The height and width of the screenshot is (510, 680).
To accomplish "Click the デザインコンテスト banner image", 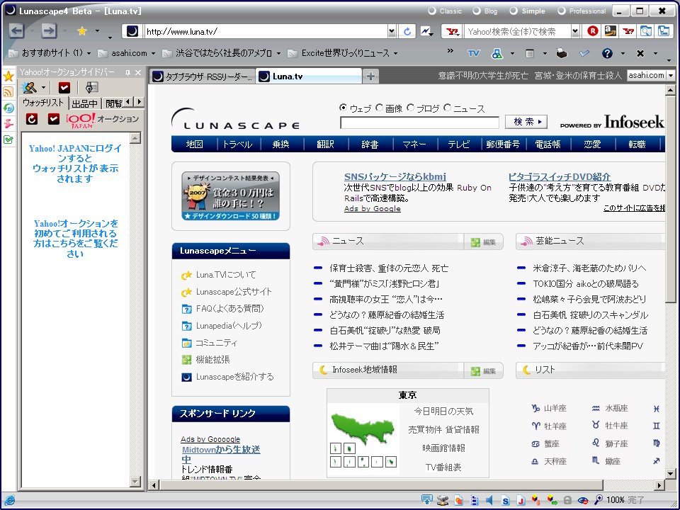I will point(231,196).
